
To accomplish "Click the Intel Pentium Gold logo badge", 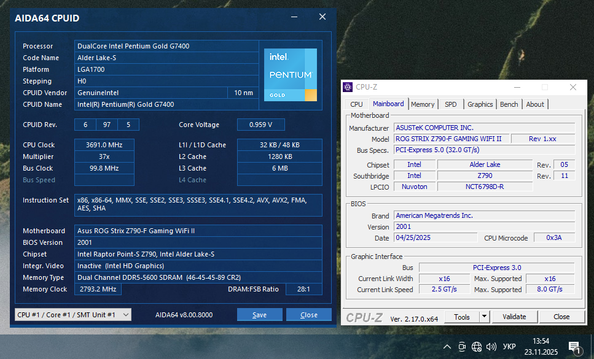I will [x=290, y=75].
